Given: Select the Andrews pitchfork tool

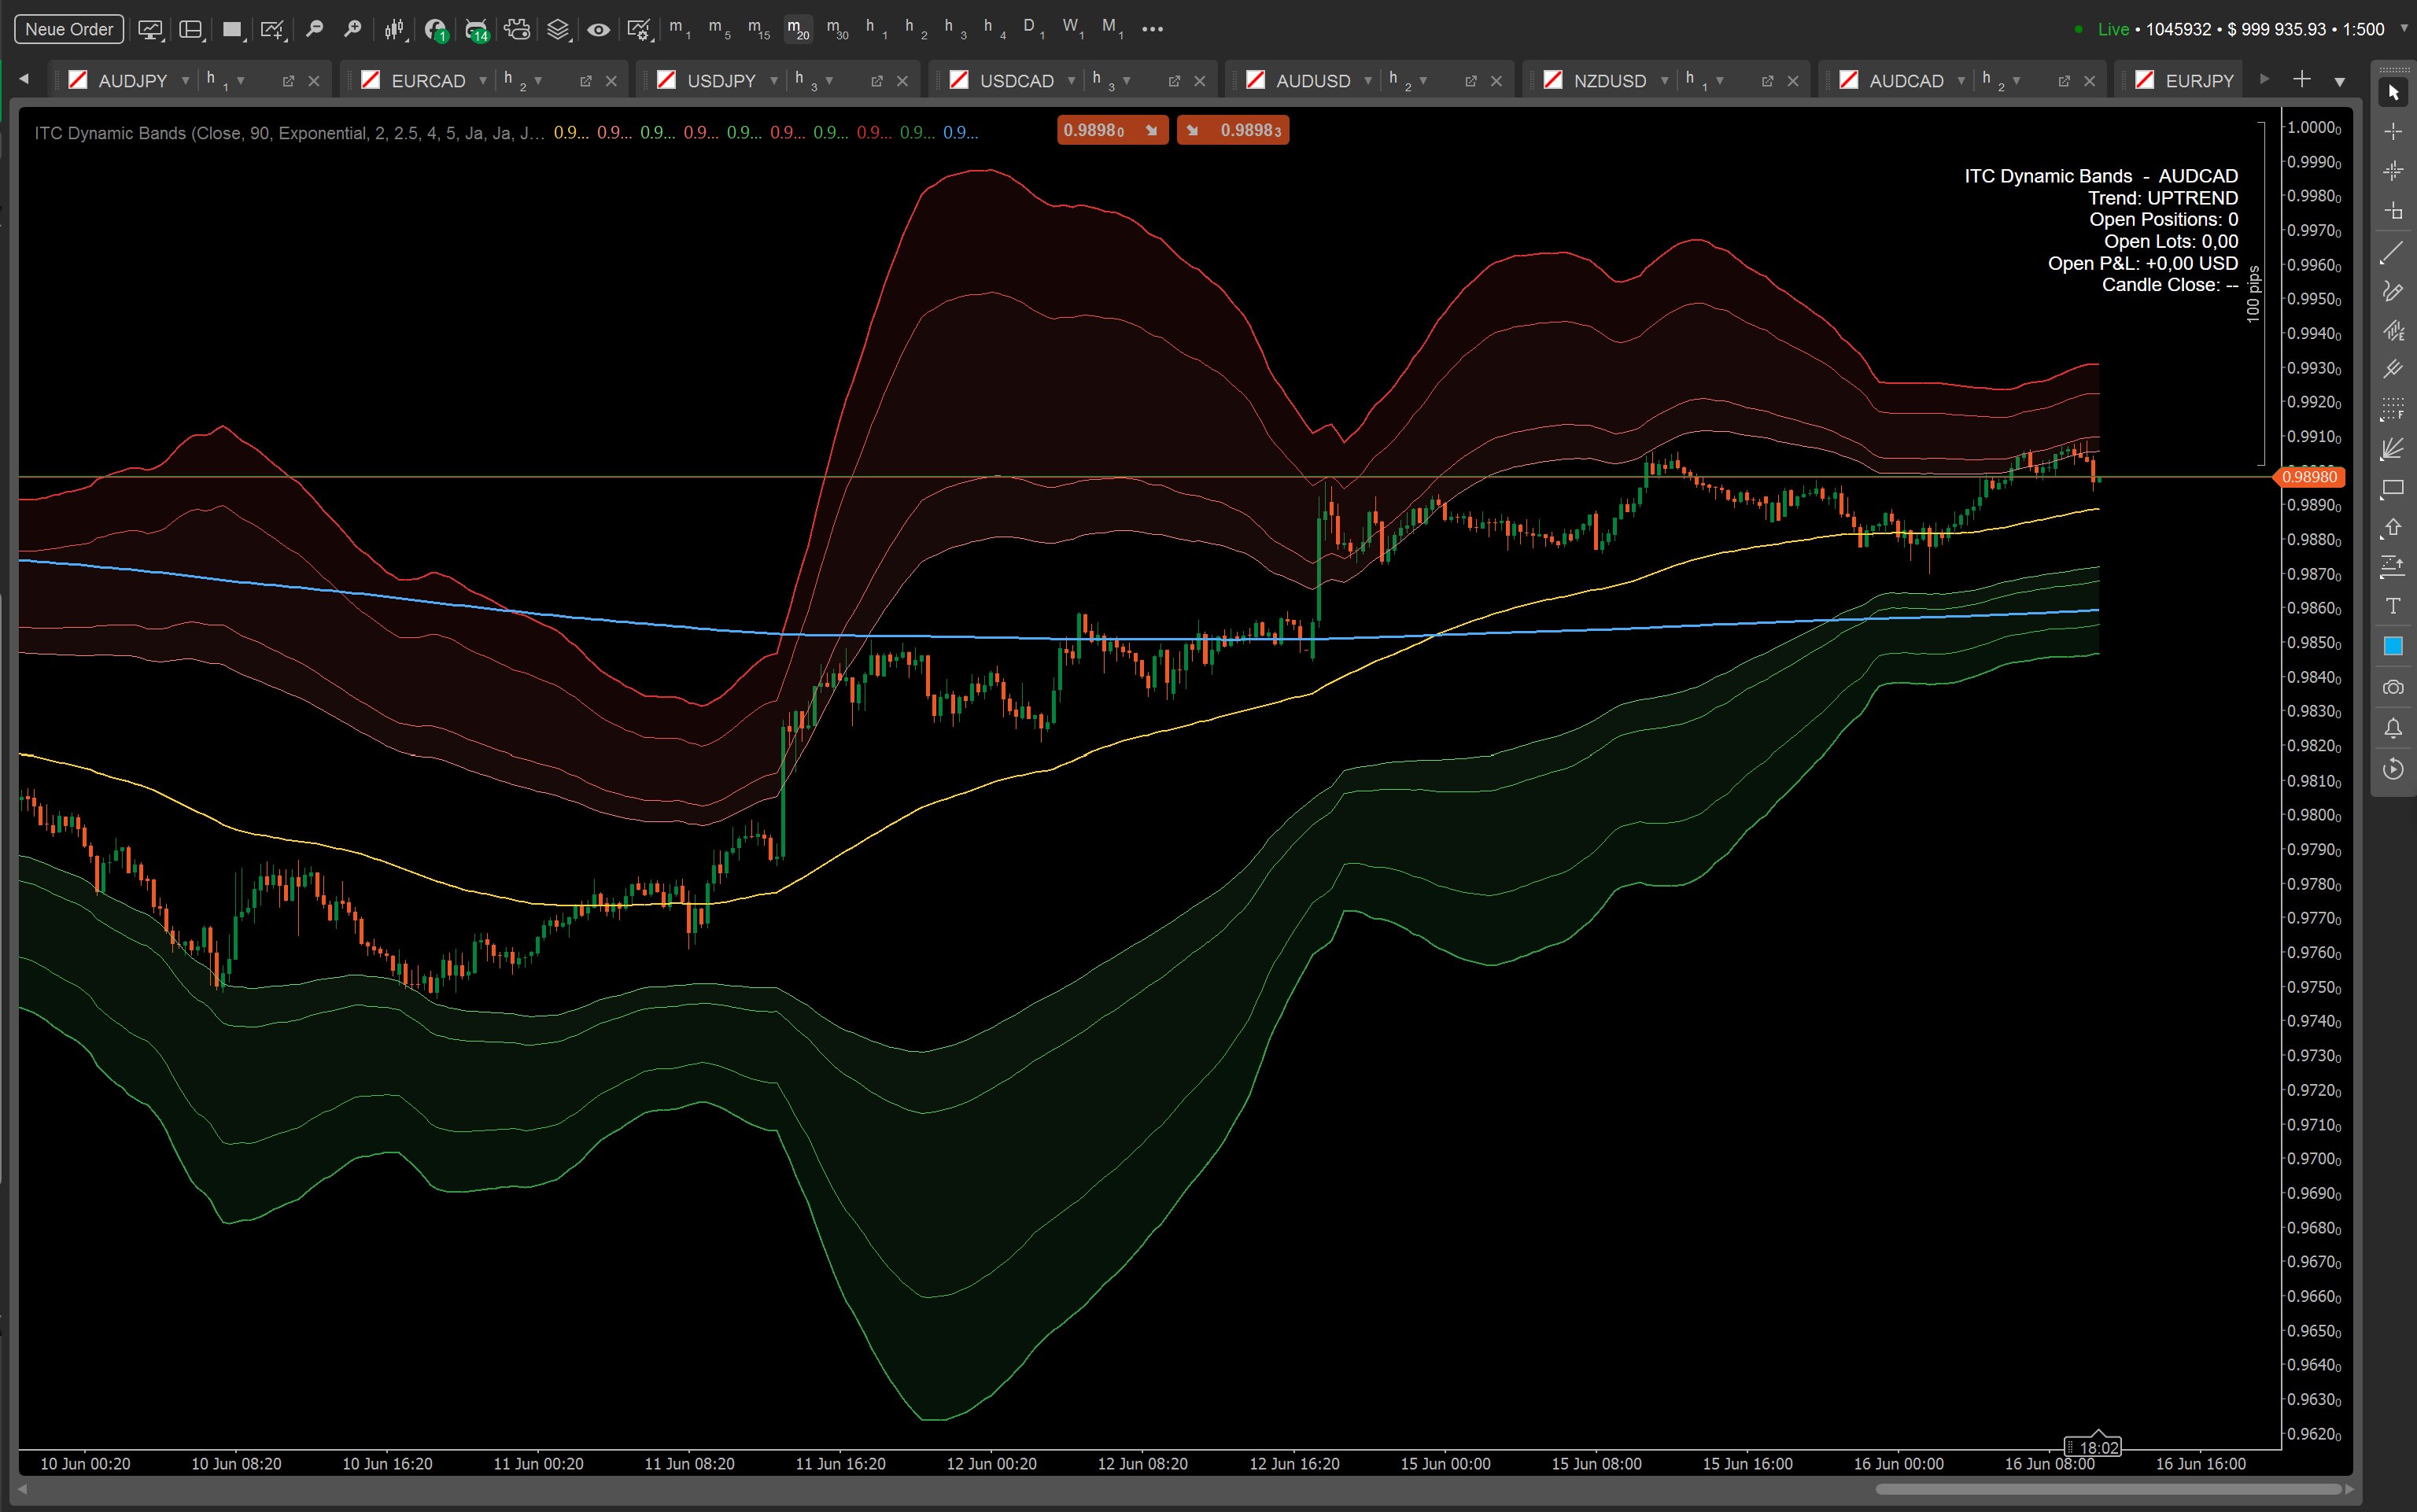Looking at the screenshot, I should 2392,369.
